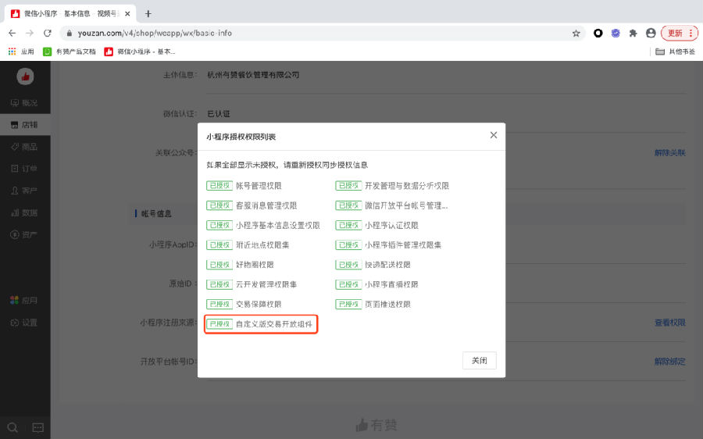Click the browser forward arrow
Screen dimensions: 703x439
pos(30,33)
